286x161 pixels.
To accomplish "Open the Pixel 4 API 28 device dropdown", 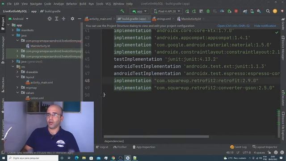I will 167,11.
